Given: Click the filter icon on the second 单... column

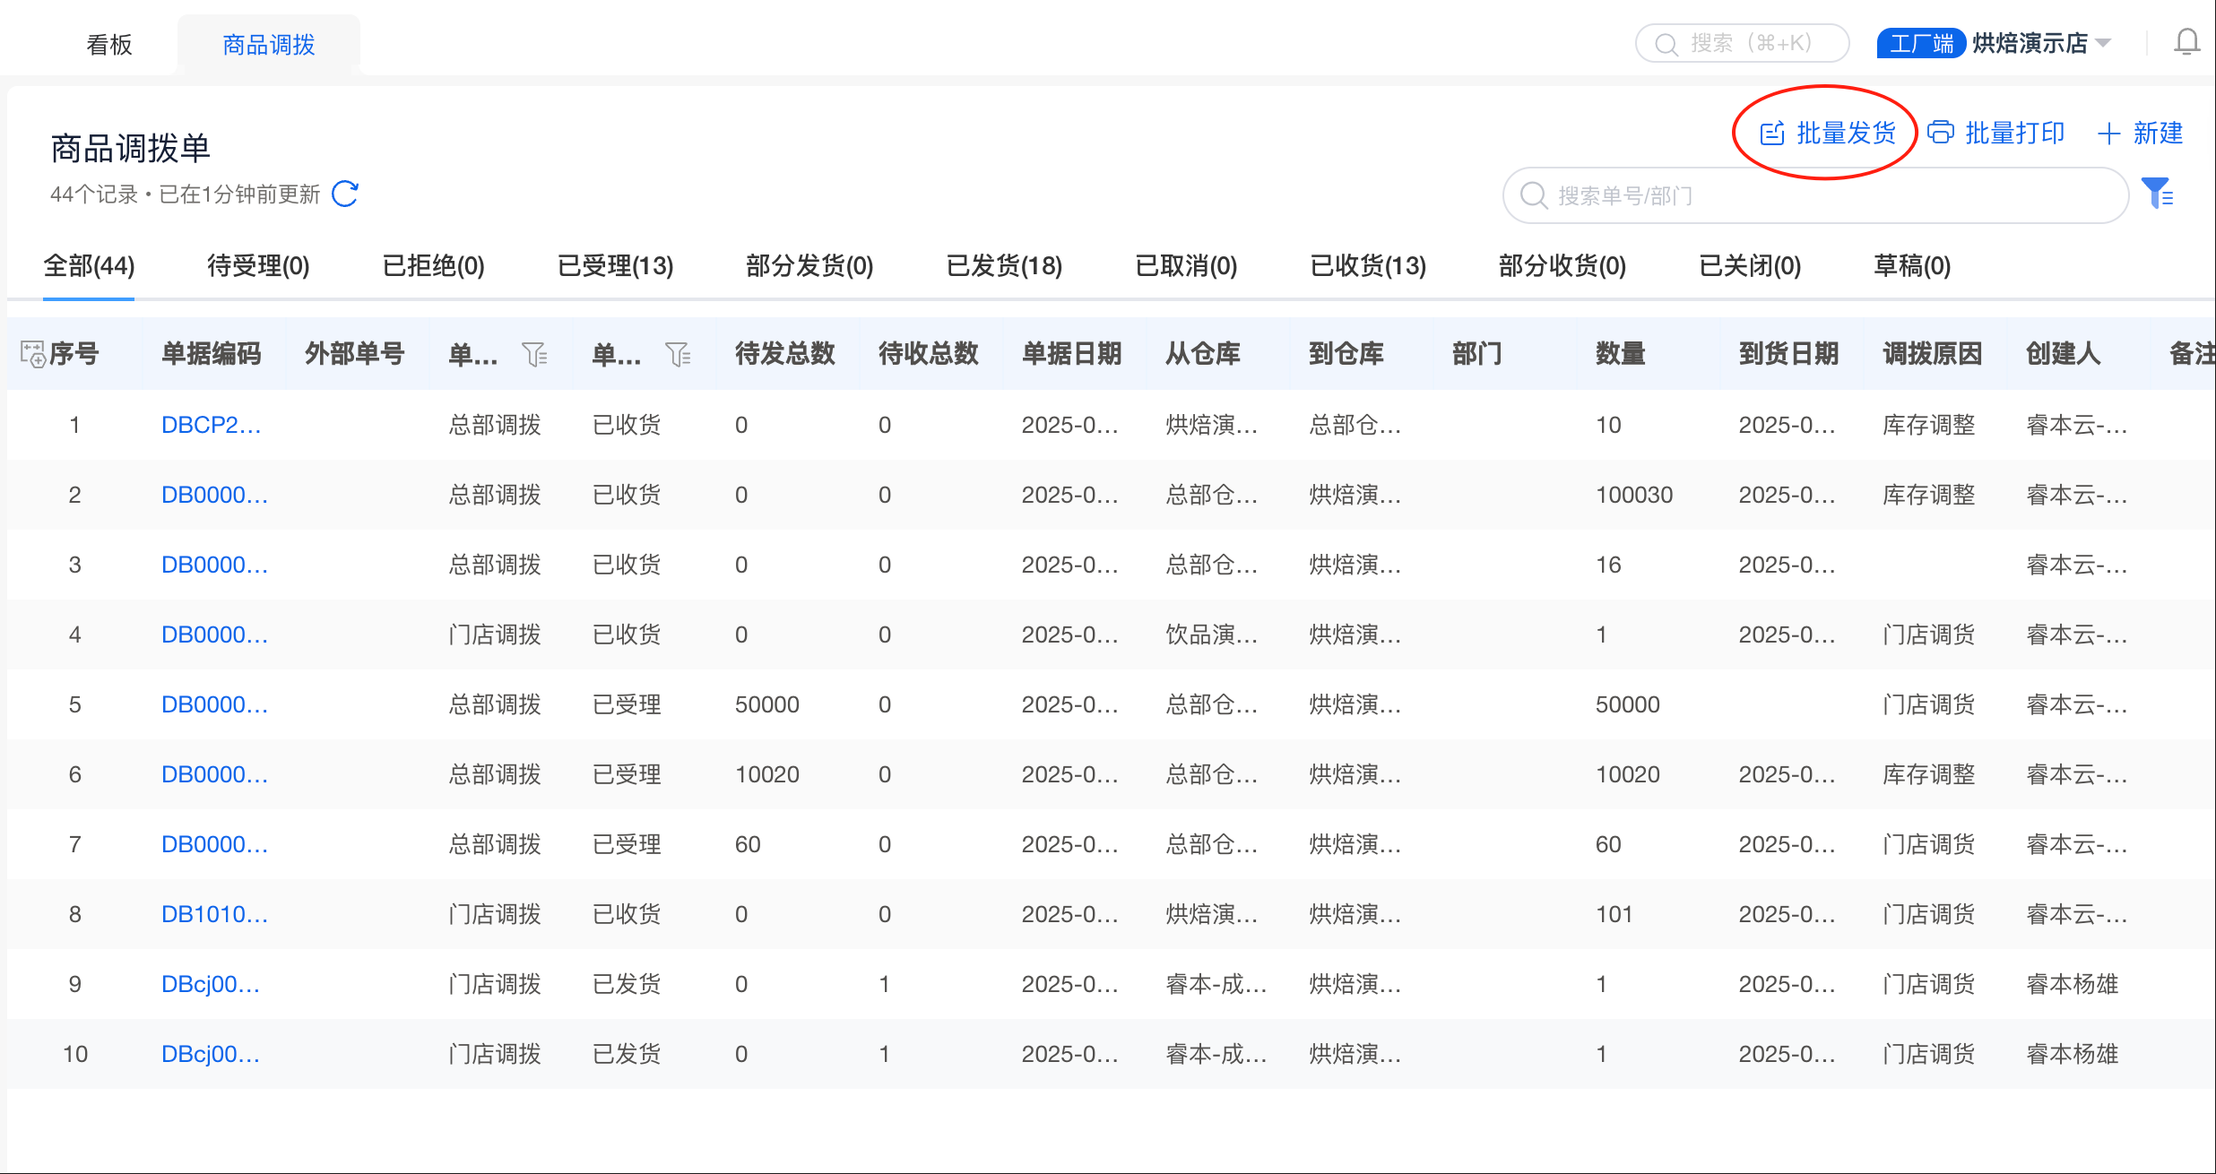Looking at the screenshot, I should [679, 355].
